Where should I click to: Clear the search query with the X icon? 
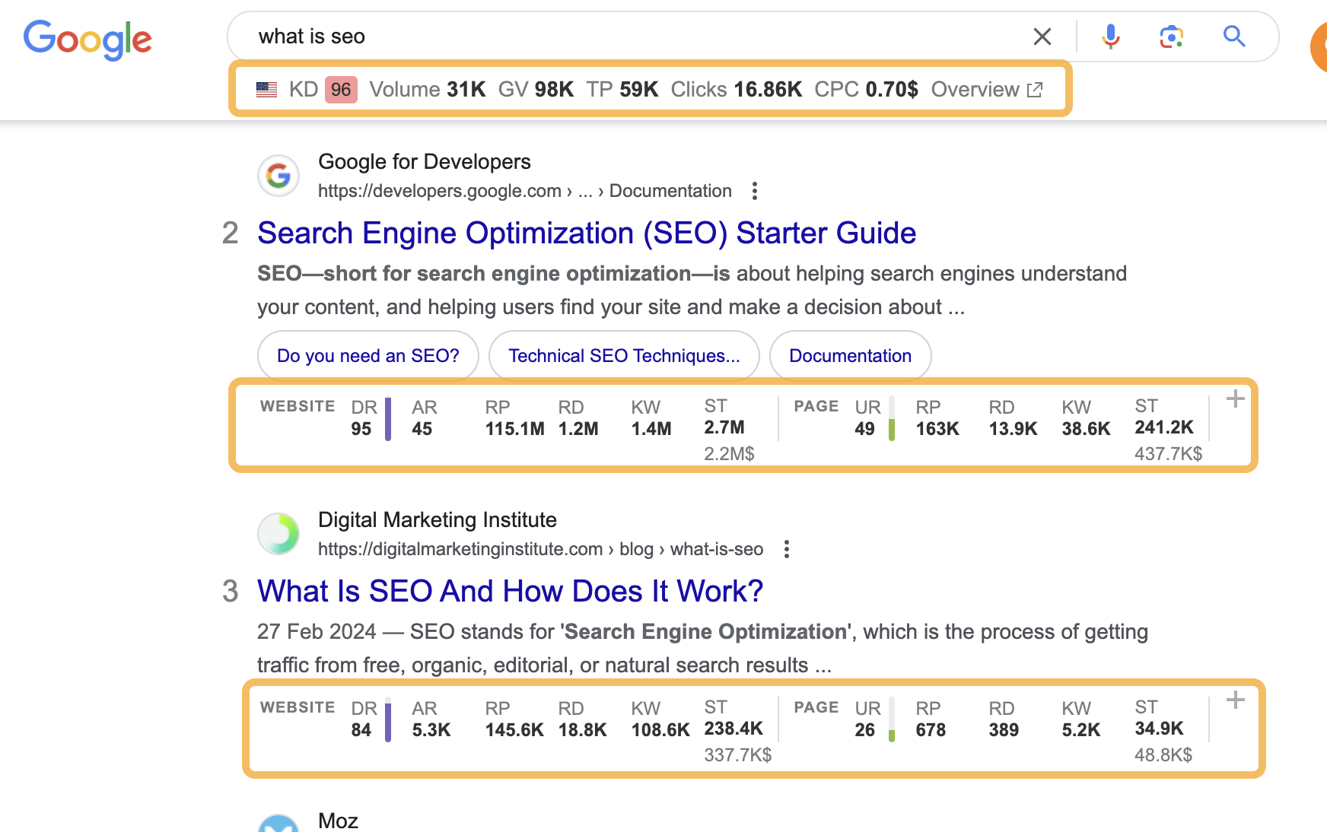(1042, 37)
